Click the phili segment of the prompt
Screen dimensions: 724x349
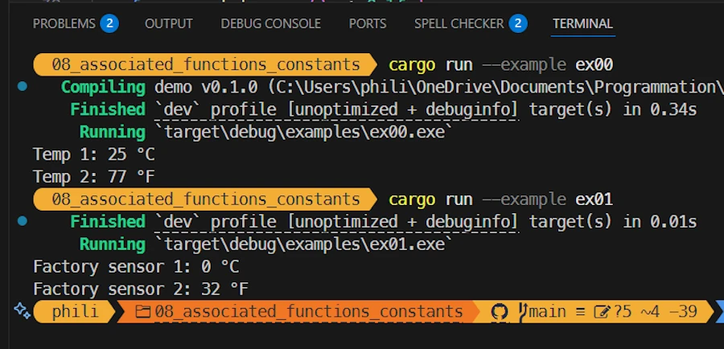pyautogui.click(x=75, y=312)
